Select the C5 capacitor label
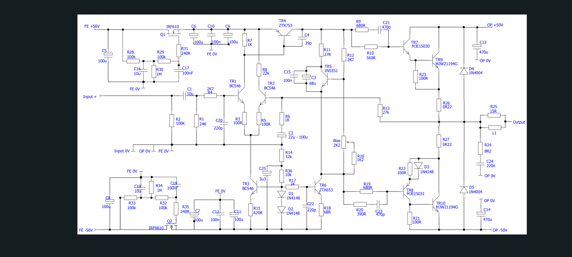 click(104, 51)
